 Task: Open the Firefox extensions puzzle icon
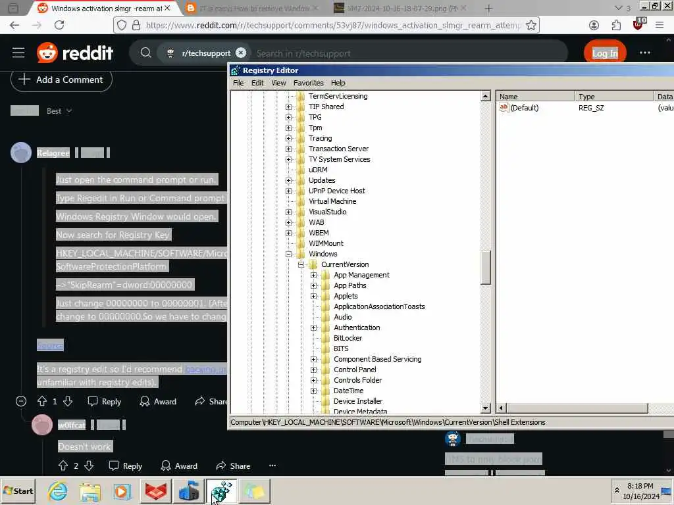point(616,26)
